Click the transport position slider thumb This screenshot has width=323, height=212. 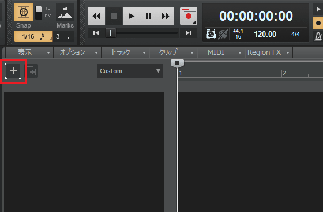(x=111, y=33)
